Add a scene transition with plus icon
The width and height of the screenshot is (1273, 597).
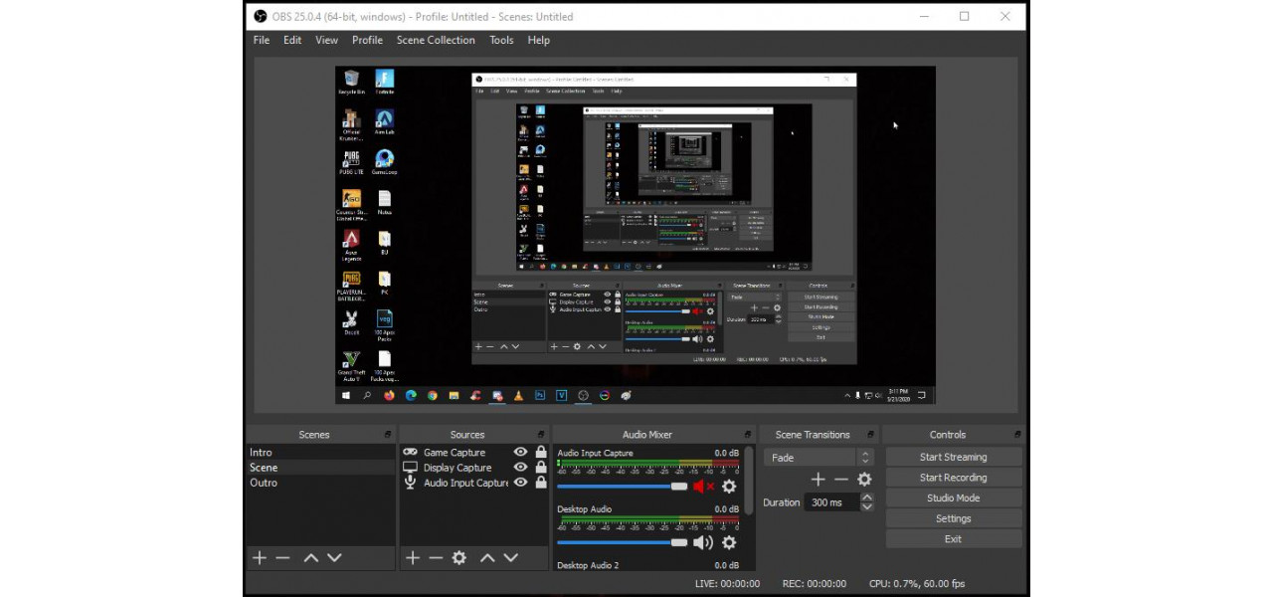[x=818, y=480]
